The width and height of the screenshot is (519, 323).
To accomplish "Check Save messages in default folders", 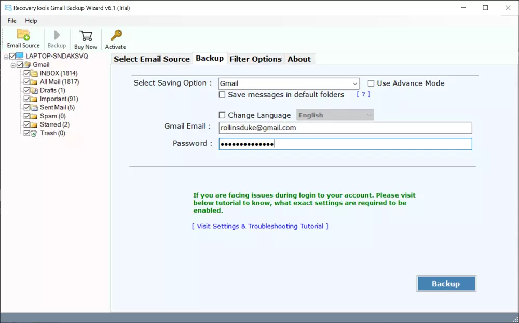I will 222,95.
